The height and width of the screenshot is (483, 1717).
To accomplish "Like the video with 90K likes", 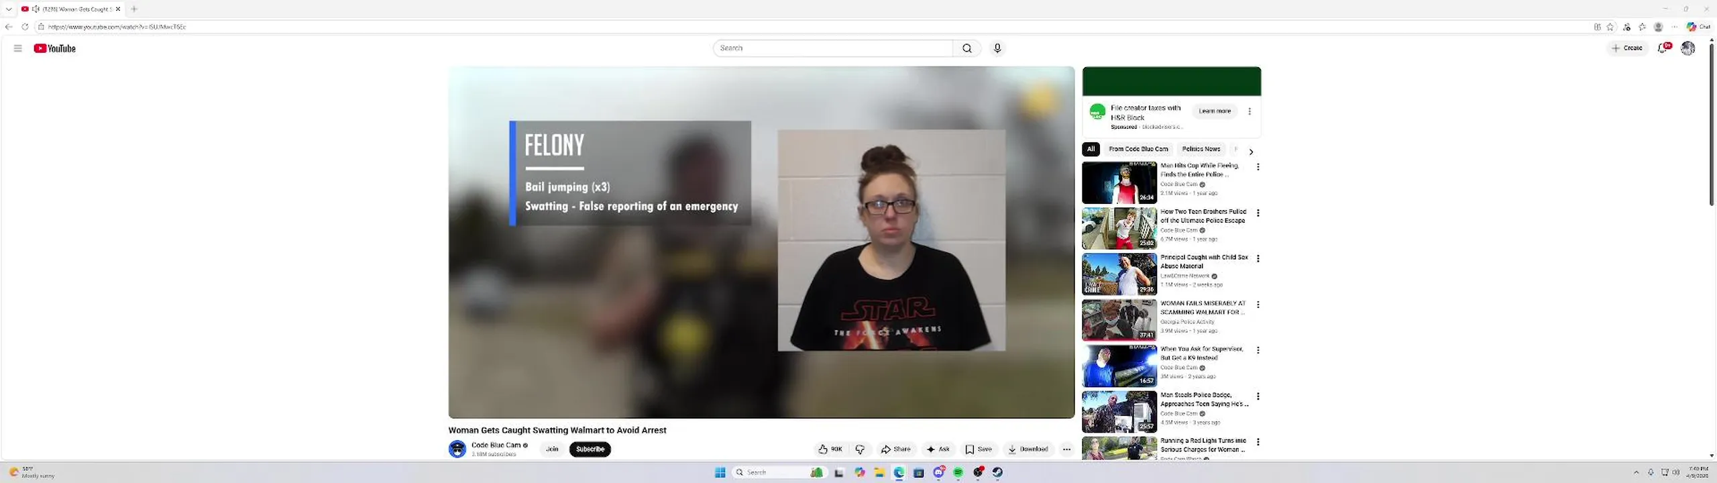I will pyautogui.click(x=830, y=449).
